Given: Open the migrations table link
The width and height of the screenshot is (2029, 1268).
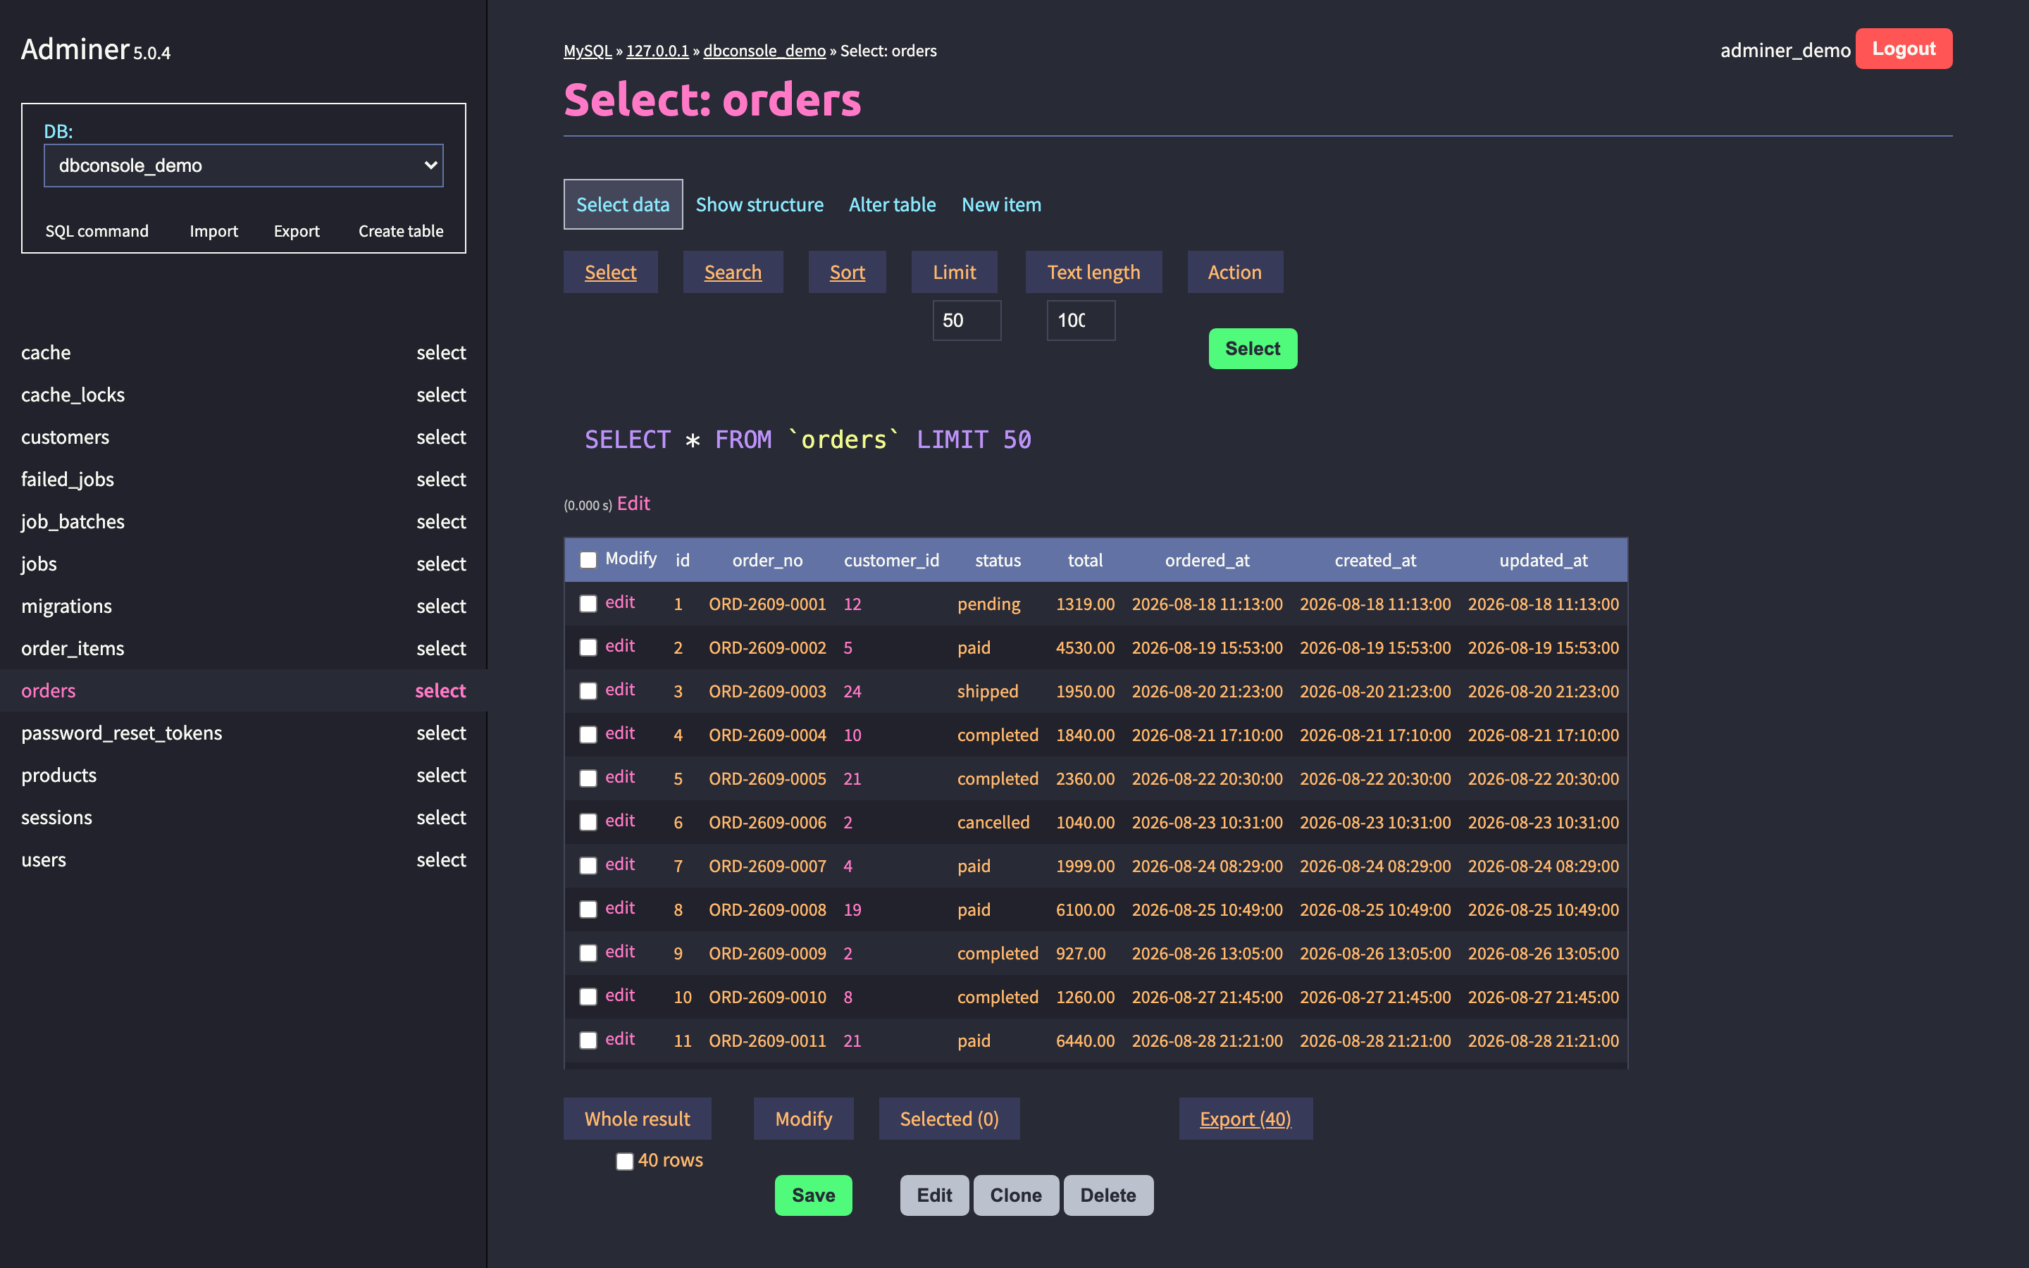Looking at the screenshot, I should pos(66,606).
